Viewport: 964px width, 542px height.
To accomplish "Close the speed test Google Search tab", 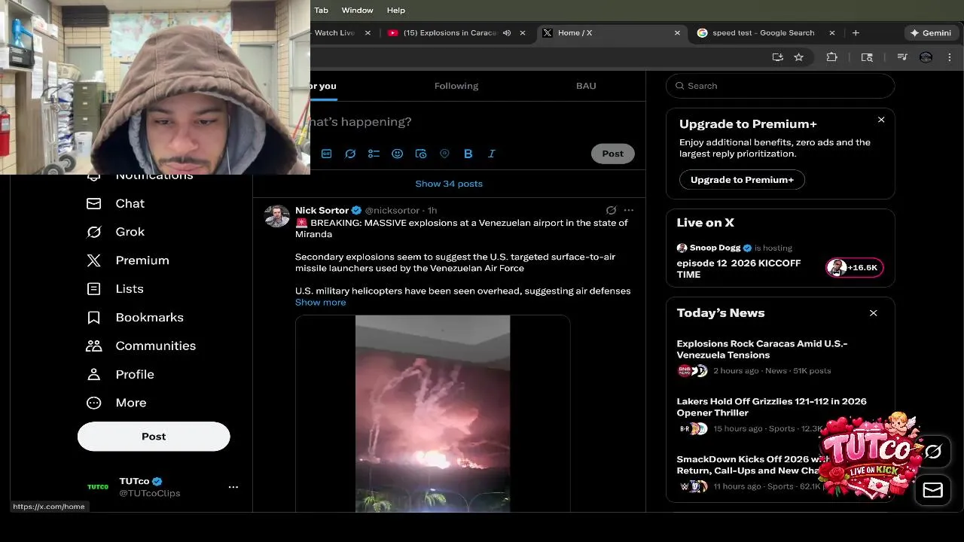I will 832,33.
